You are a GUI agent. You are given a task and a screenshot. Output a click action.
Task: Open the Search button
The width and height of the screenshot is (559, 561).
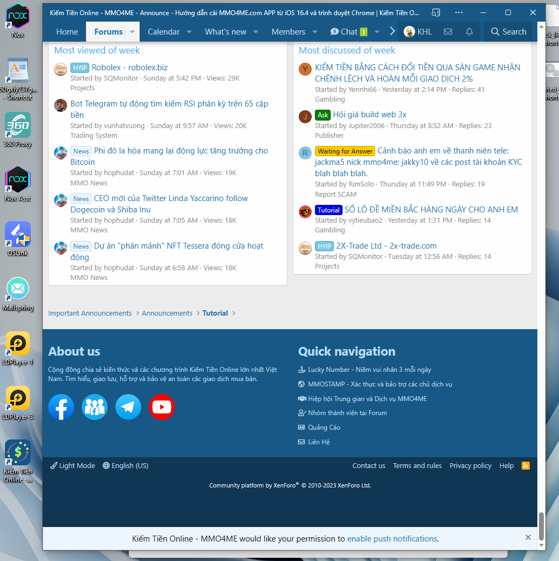(x=509, y=31)
